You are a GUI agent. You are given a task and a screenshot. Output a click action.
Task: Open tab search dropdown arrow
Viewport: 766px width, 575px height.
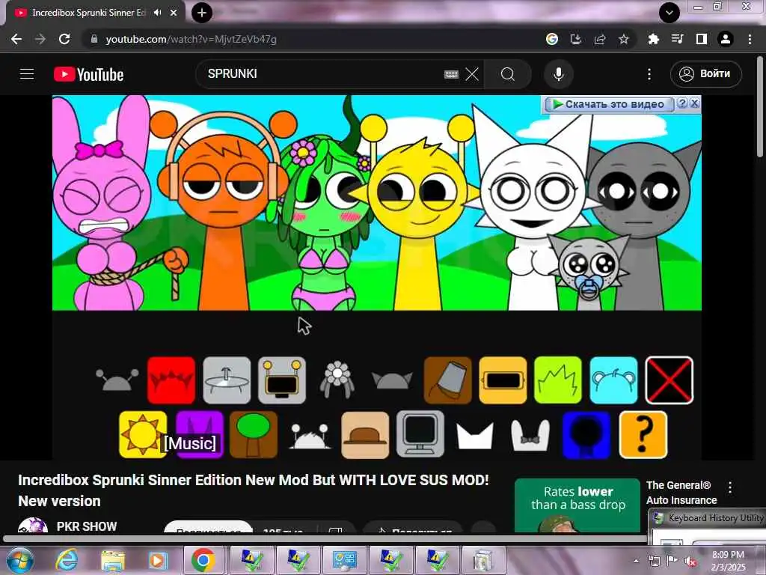pyautogui.click(x=670, y=13)
